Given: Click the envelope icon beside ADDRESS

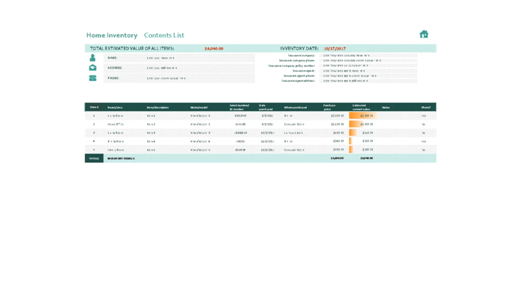Looking at the screenshot, I should [x=93, y=68].
